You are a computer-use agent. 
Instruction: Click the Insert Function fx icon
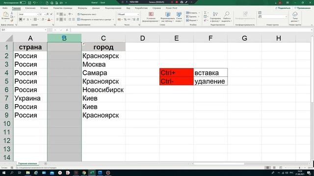point(67,30)
